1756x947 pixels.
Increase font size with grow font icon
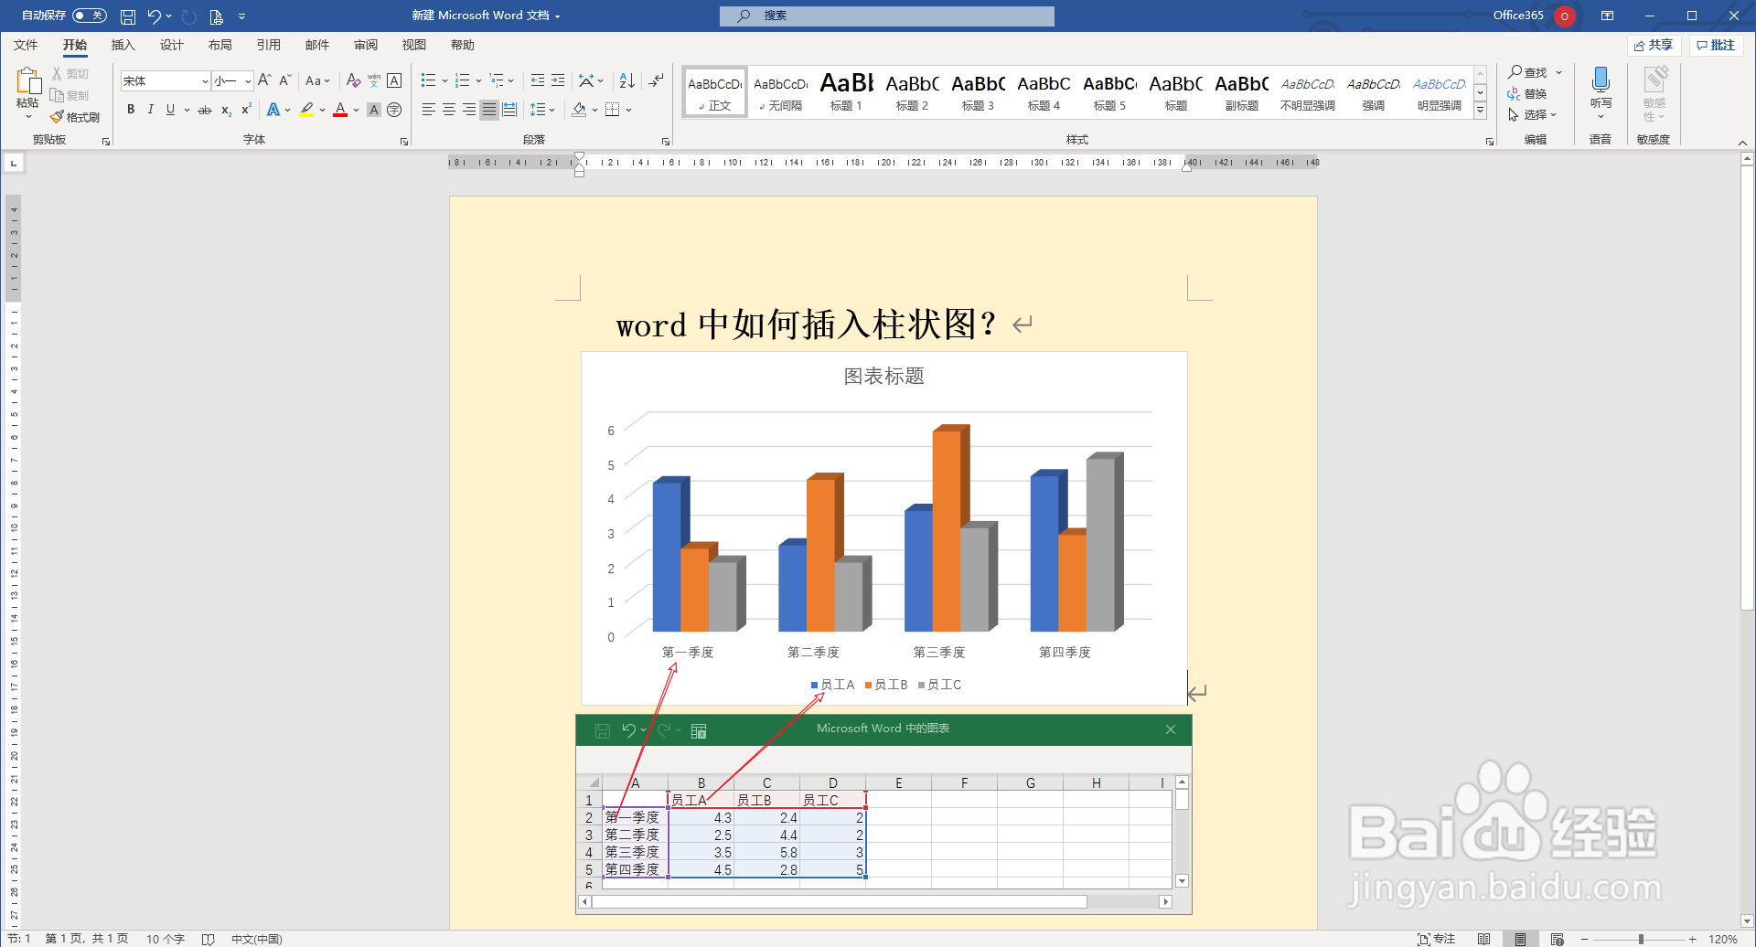[264, 80]
